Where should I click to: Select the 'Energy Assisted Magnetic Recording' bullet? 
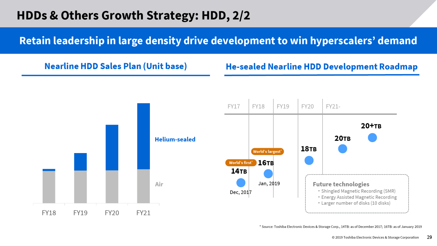[x=359, y=197]
